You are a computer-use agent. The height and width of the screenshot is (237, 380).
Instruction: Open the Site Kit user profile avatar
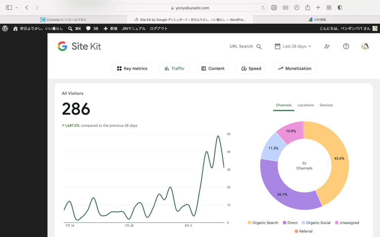(365, 46)
